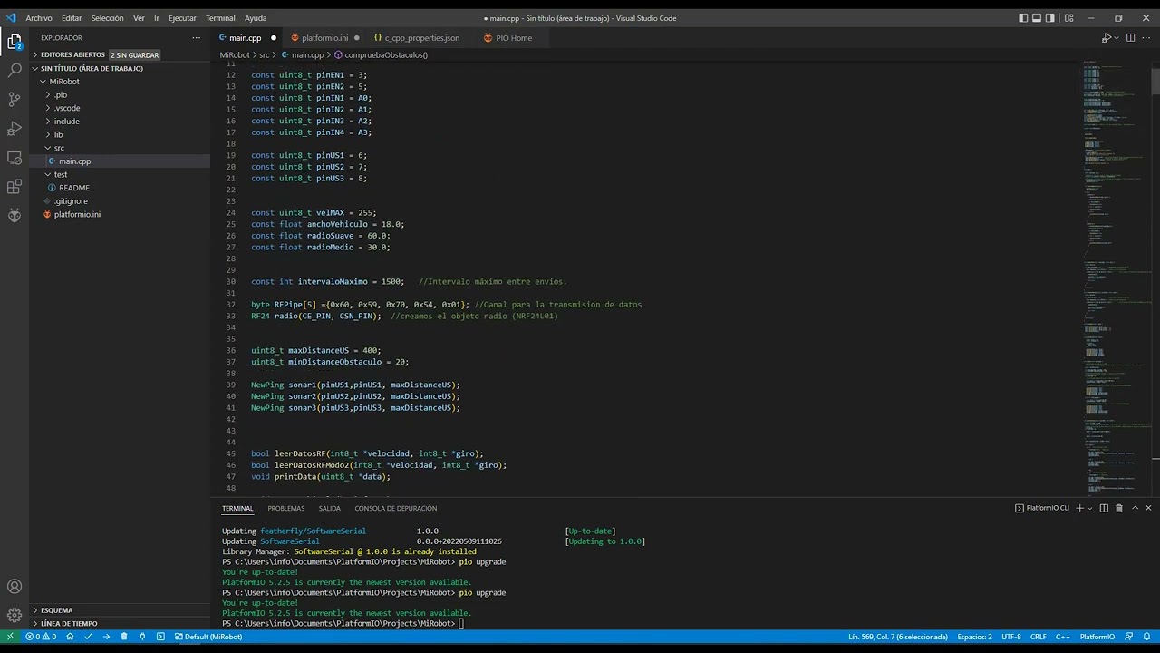This screenshot has height=653, width=1160.
Task: Click PlatformIO Build checkmark in status bar
Action: point(90,637)
